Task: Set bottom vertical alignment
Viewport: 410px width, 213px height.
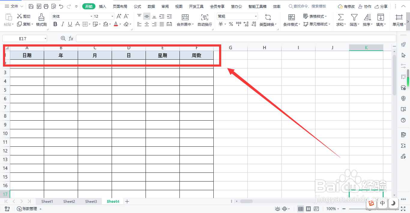Action: (x=154, y=16)
